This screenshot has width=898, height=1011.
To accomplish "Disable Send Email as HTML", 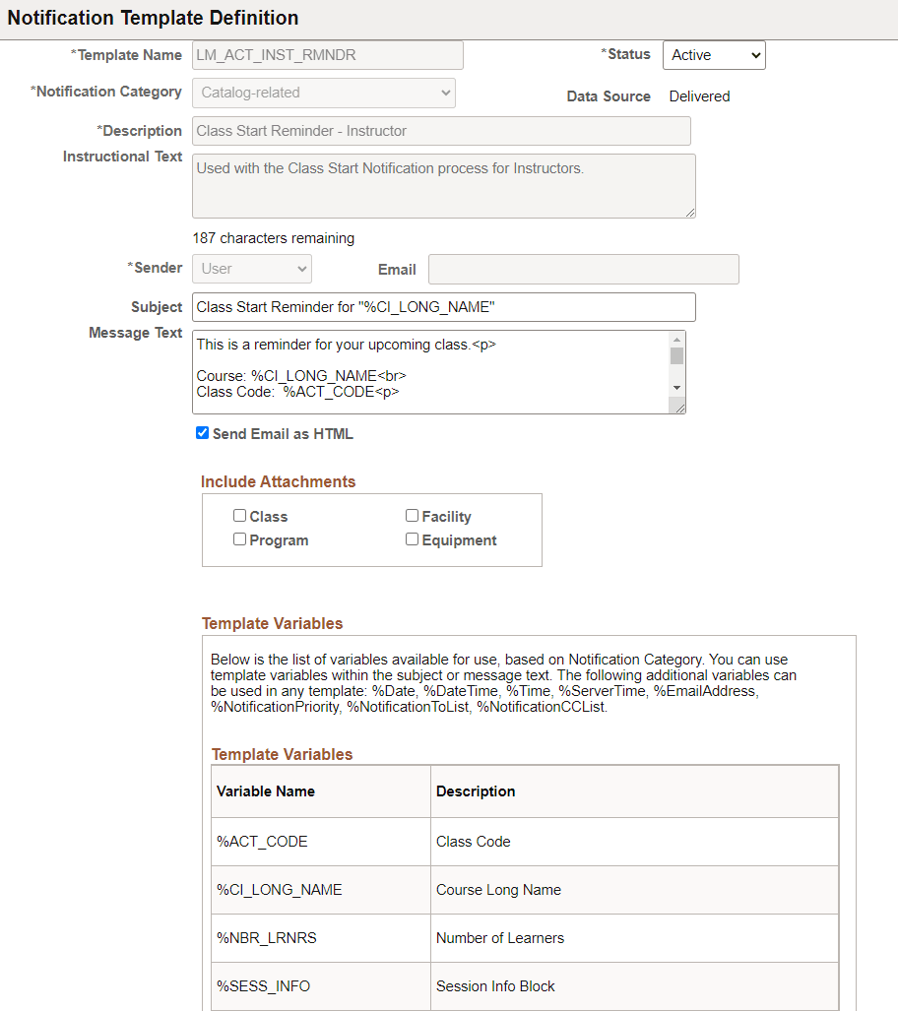I will tap(202, 432).
